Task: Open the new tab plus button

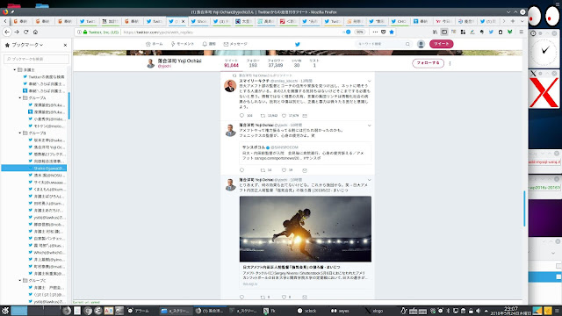Action: click(x=513, y=21)
